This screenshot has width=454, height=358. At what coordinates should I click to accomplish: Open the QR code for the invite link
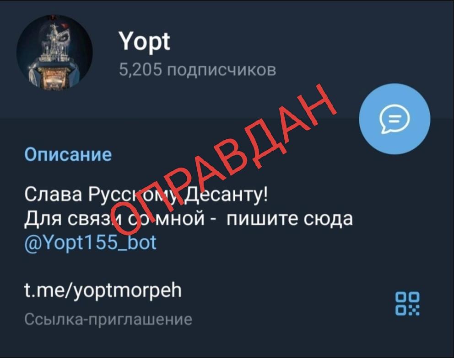click(407, 303)
